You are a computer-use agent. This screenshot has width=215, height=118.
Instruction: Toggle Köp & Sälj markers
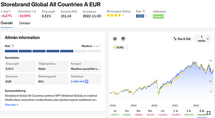[x=182, y=39]
